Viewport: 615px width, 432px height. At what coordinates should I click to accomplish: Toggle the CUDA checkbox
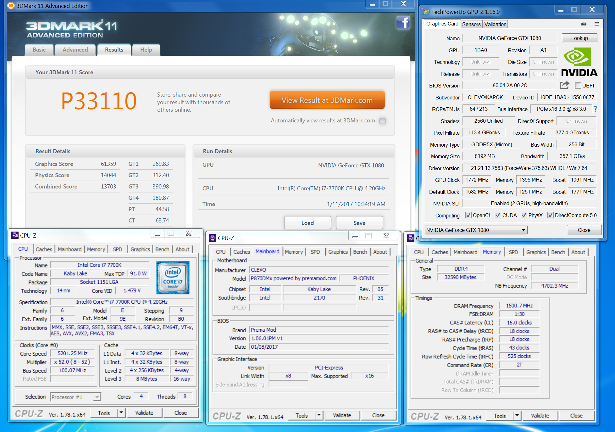click(498, 215)
